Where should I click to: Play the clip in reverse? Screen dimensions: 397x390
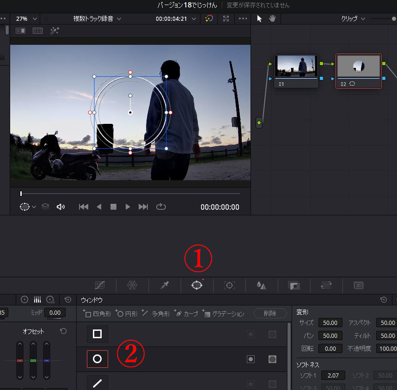[99, 207]
